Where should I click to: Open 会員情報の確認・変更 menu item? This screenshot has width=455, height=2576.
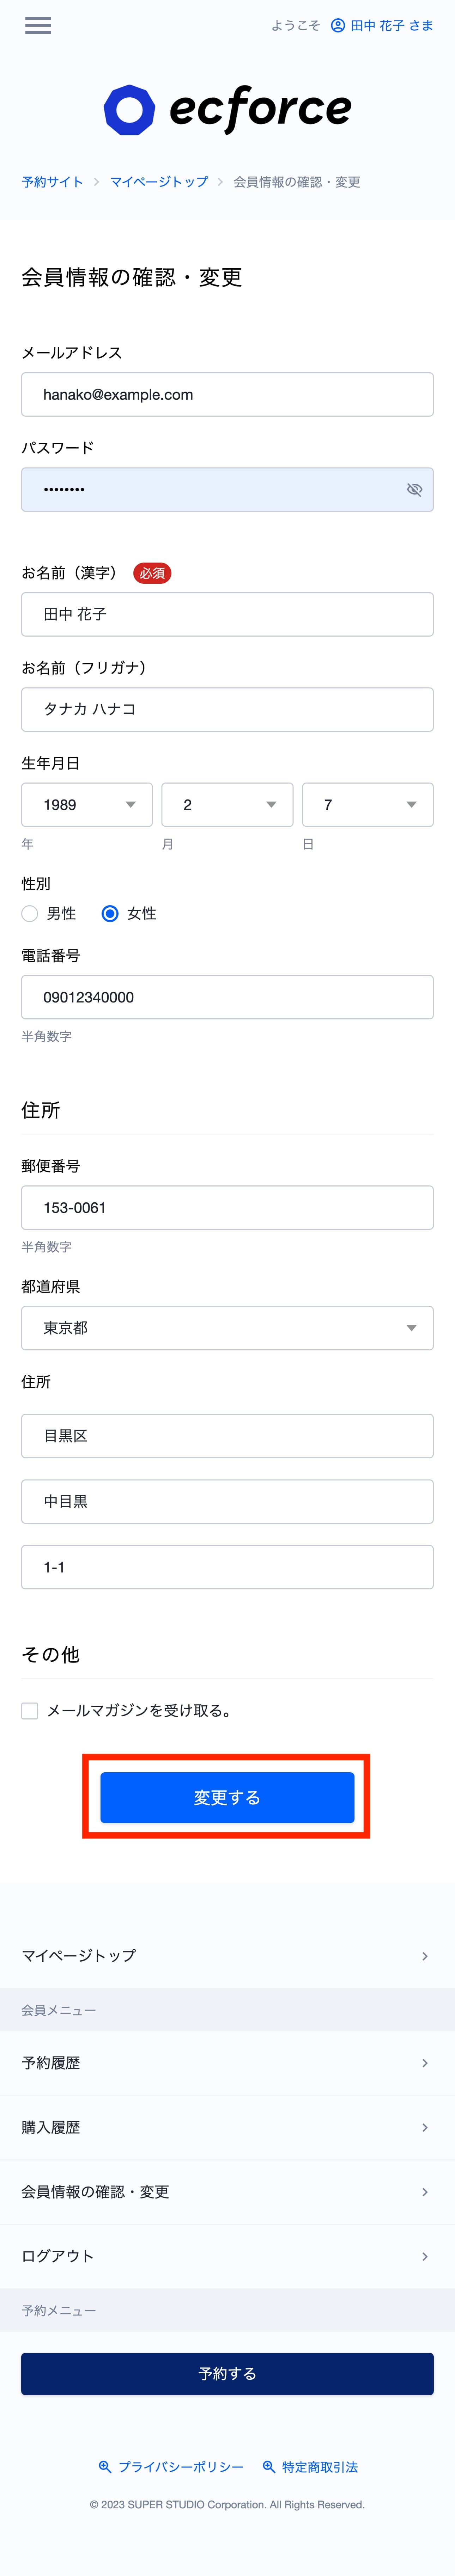227,2192
